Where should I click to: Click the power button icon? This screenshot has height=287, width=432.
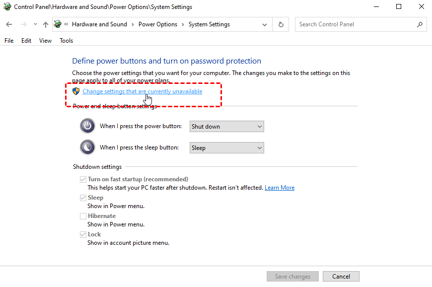(87, 126)
